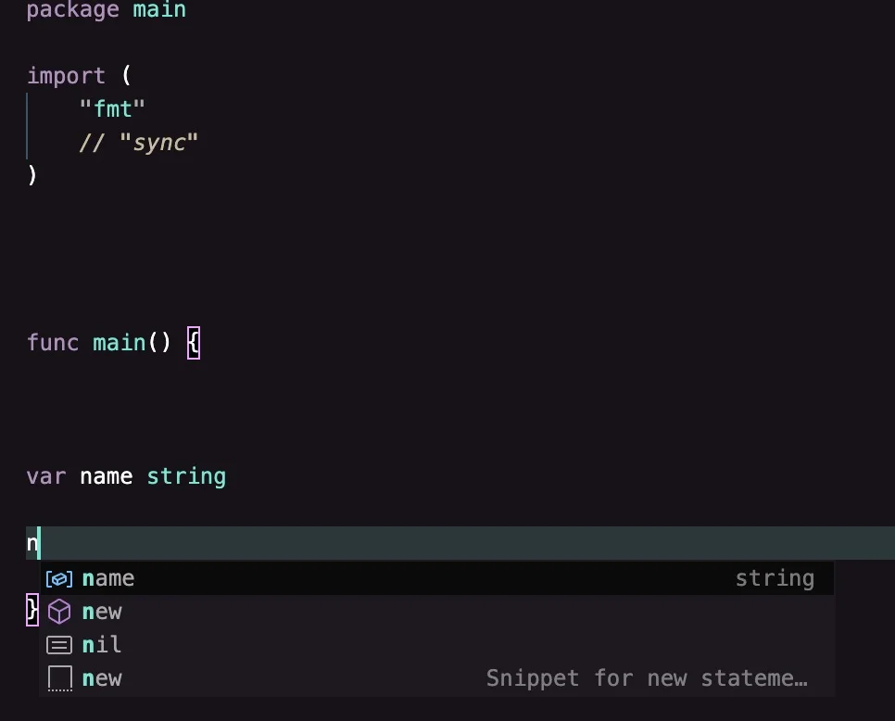Accept the 'name' string completion

[436, 578]
